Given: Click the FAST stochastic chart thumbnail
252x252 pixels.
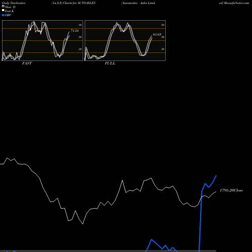Looking at the screenshot, I should (x=42, y=40).
